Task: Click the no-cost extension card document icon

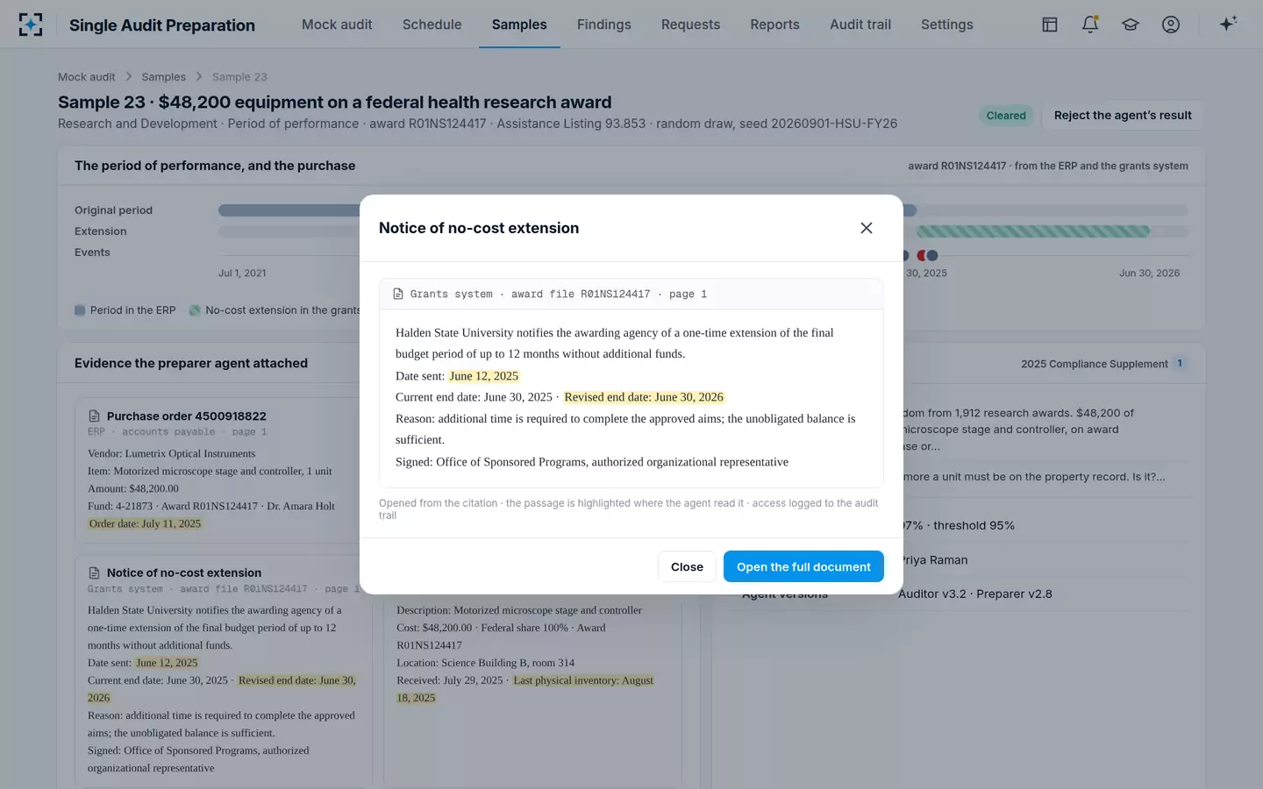Action: click(x=94, y=572)
